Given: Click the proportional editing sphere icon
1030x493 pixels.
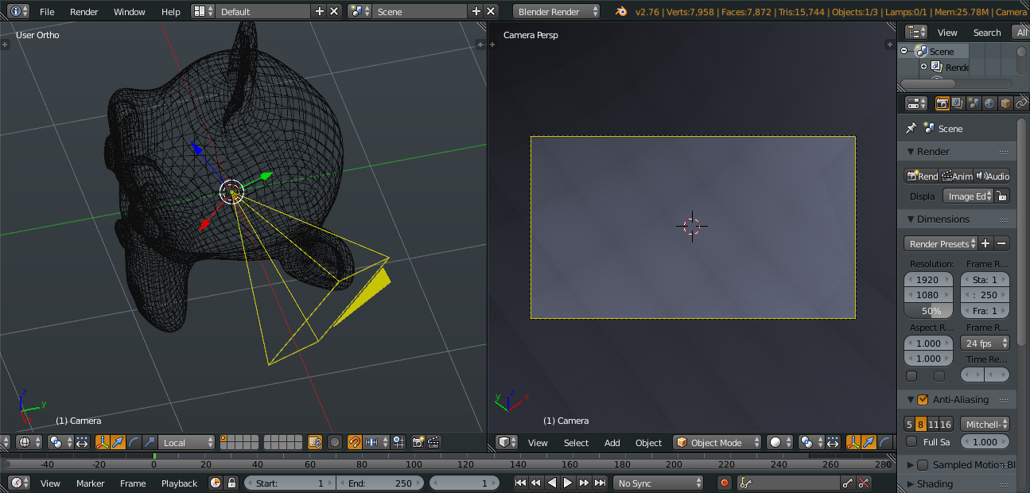Looking at the screenshot, I should point(334,442).
